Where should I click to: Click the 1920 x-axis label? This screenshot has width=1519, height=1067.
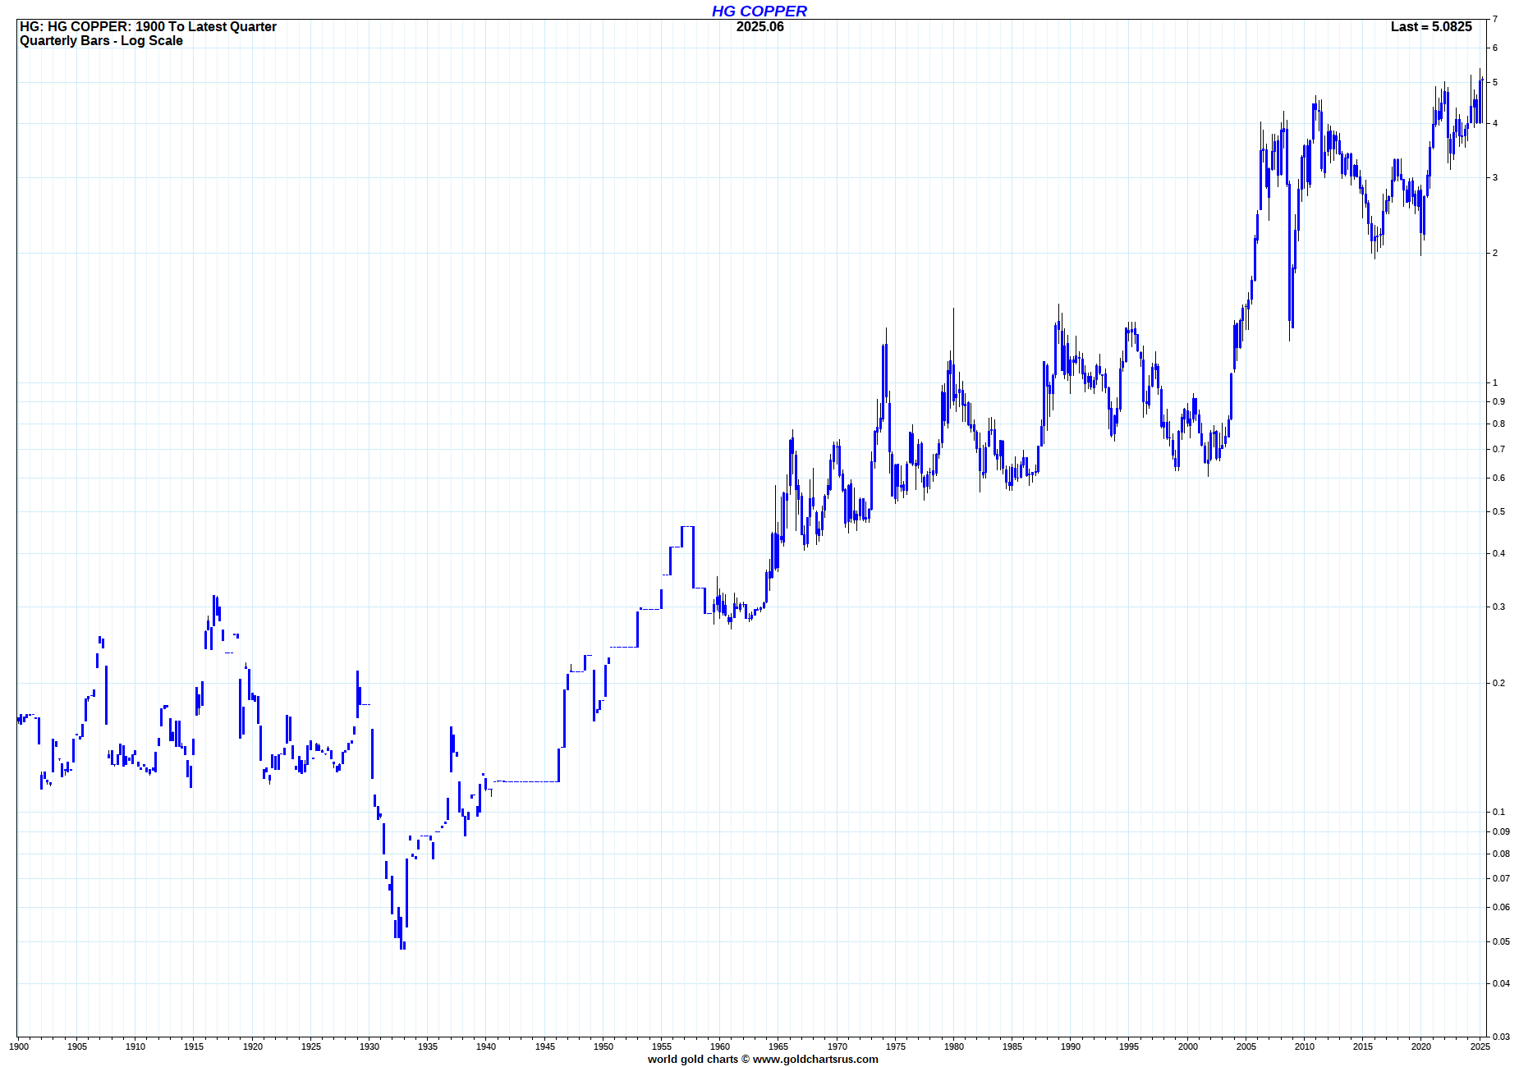(x=253, y=1046)
